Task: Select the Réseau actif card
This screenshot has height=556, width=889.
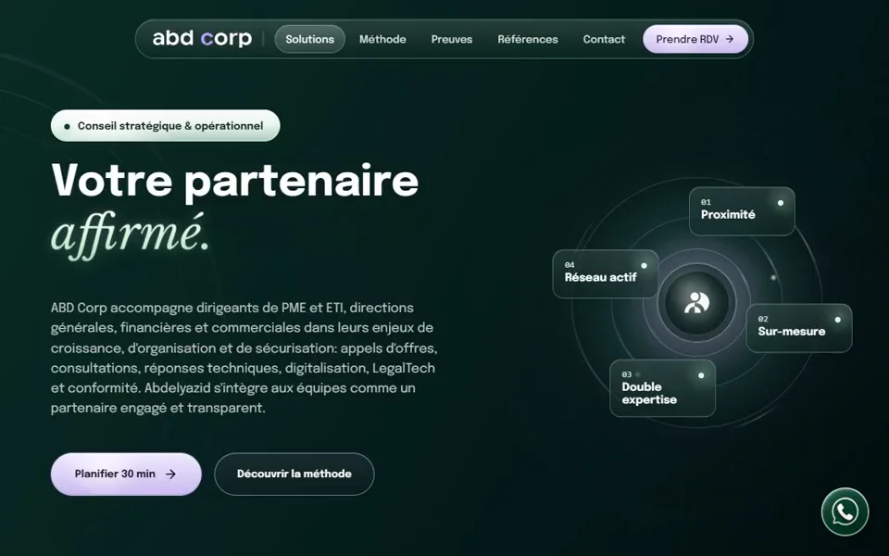Action: (605, 273)
